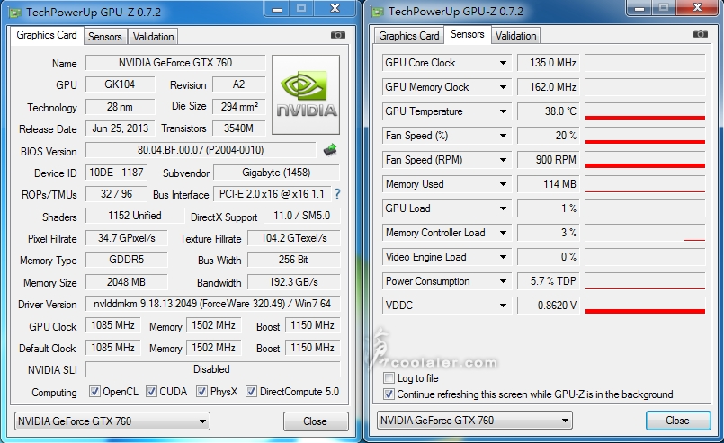Switch to Validation tab in right window
This screenshot has width=724, height=443.
pyautogui.click(x=515, y=36)
